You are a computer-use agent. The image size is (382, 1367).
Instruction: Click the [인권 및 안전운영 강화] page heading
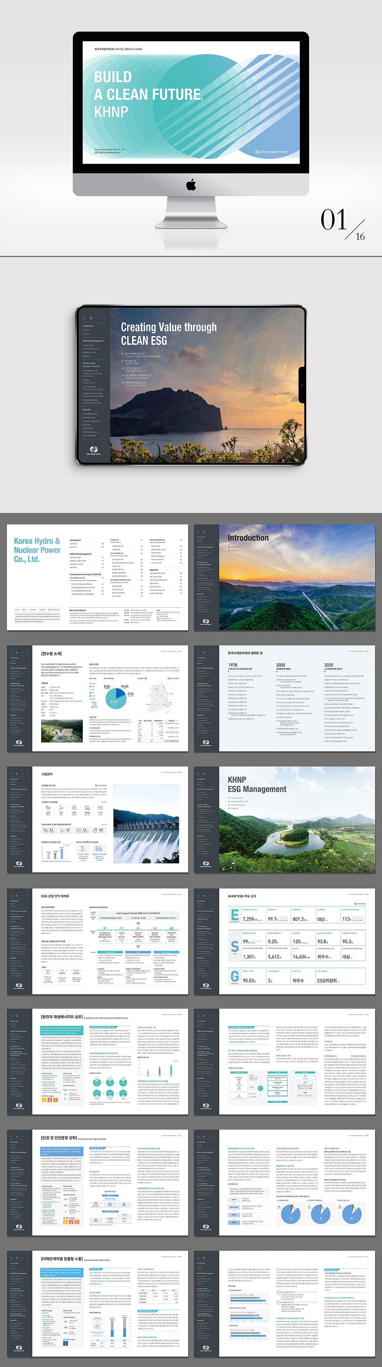tap(59, 1138)
